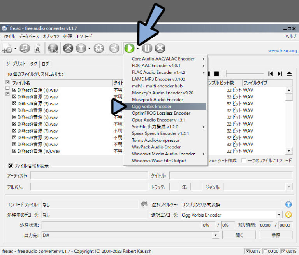Select Ogg Vorbis Encoder from menu
The height and width of the screenshot is (255, 299).
pyautogui.click(x=151, y=106)
